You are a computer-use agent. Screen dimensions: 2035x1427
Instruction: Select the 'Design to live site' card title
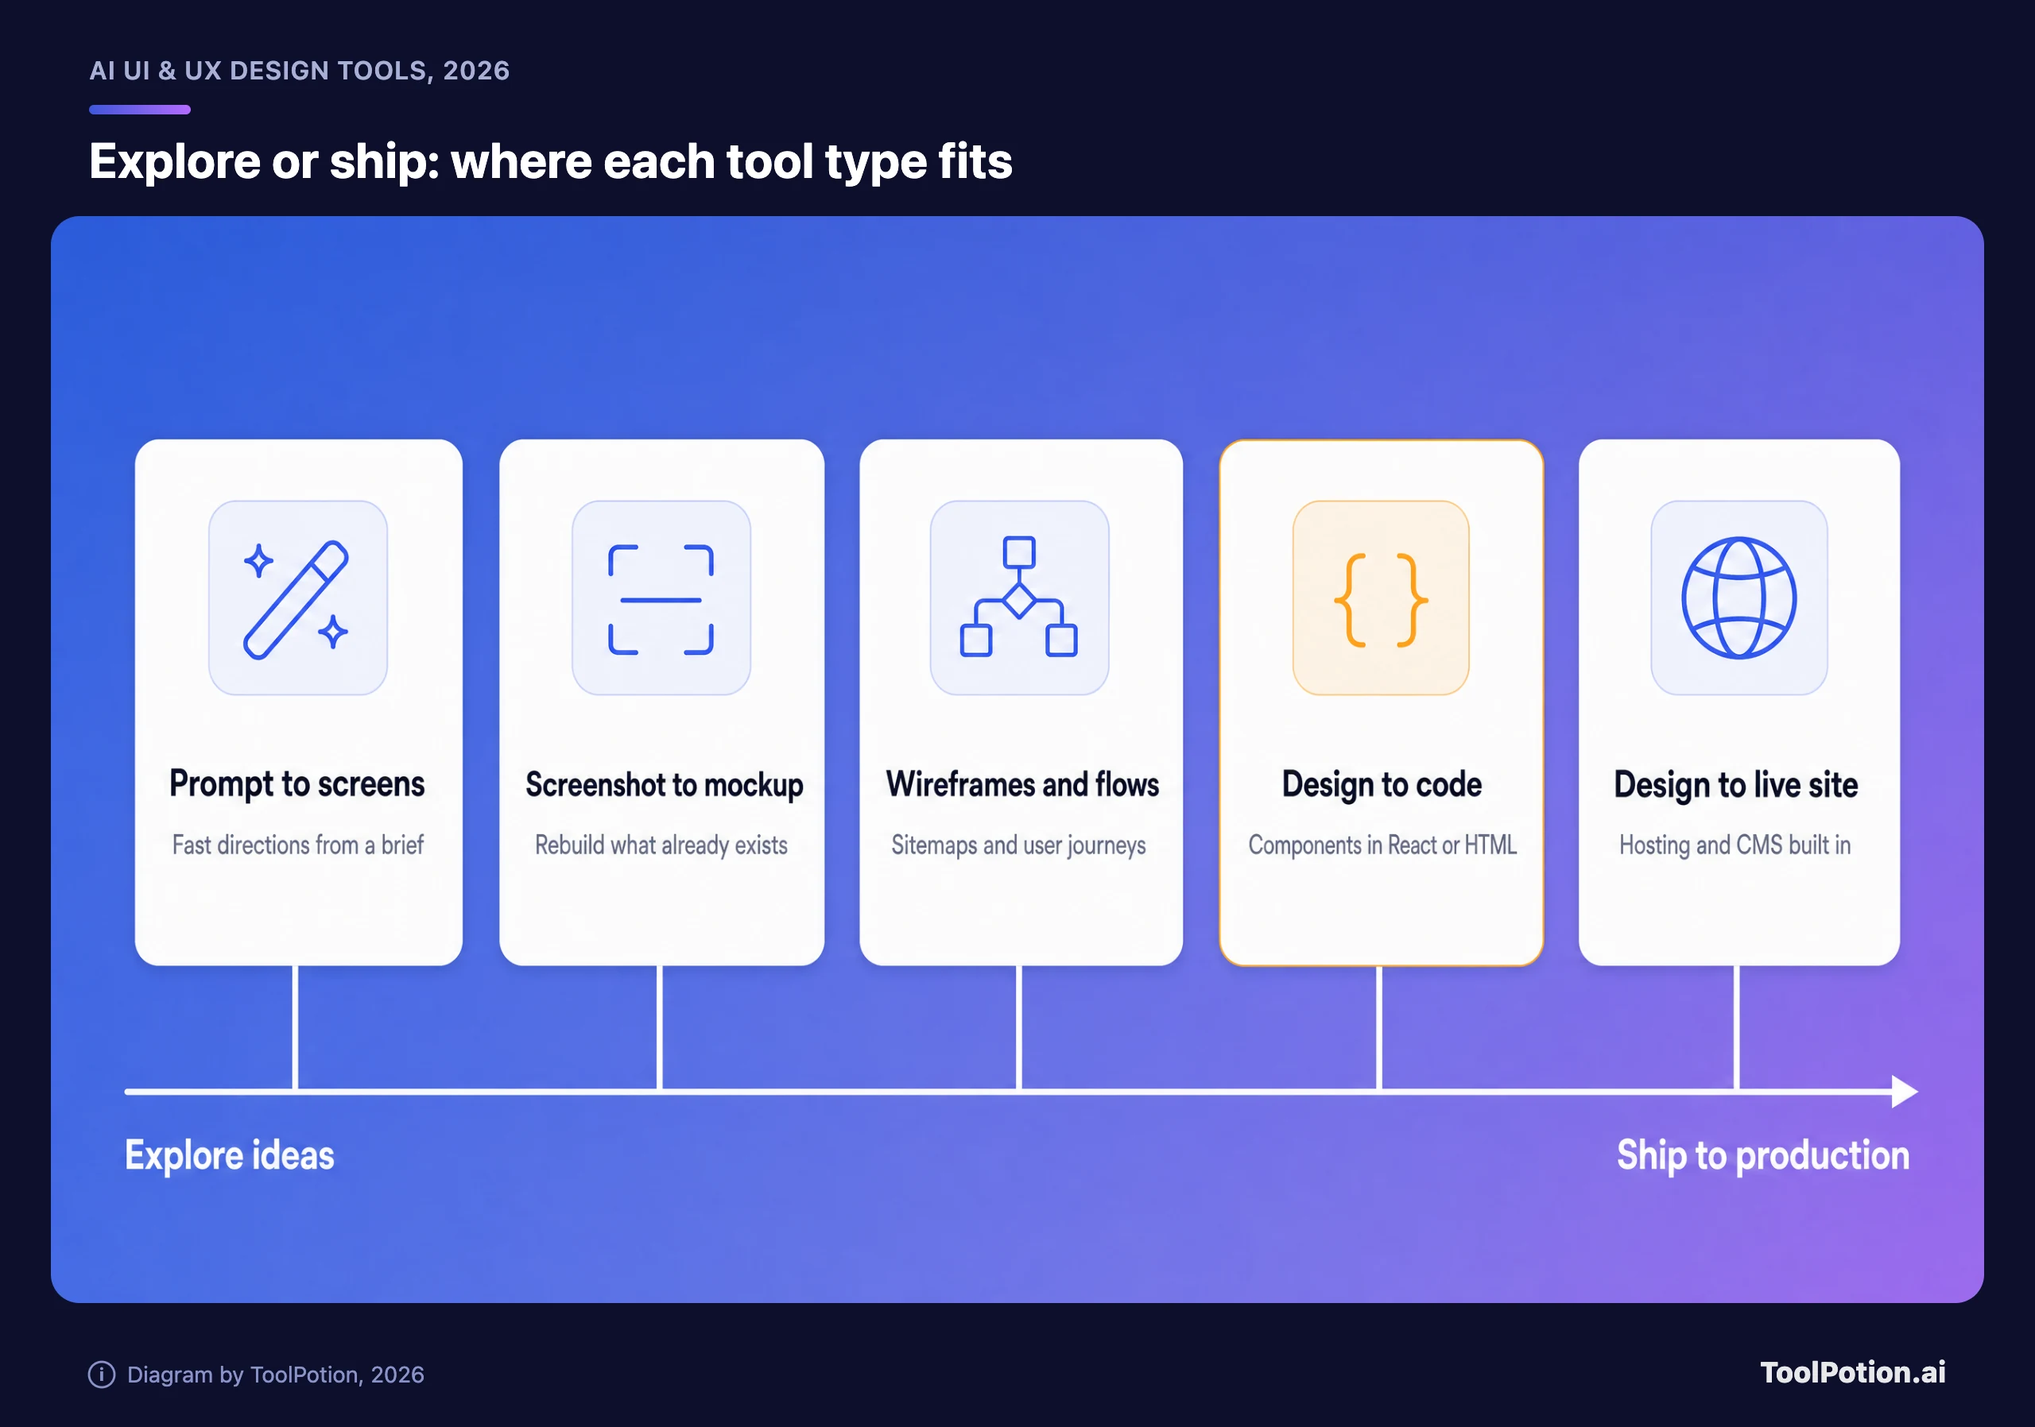click(x=1735, y=785)
